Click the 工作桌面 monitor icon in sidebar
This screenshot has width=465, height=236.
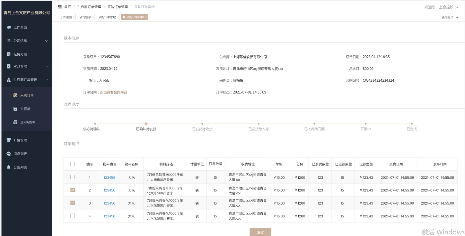coord(9,28)
